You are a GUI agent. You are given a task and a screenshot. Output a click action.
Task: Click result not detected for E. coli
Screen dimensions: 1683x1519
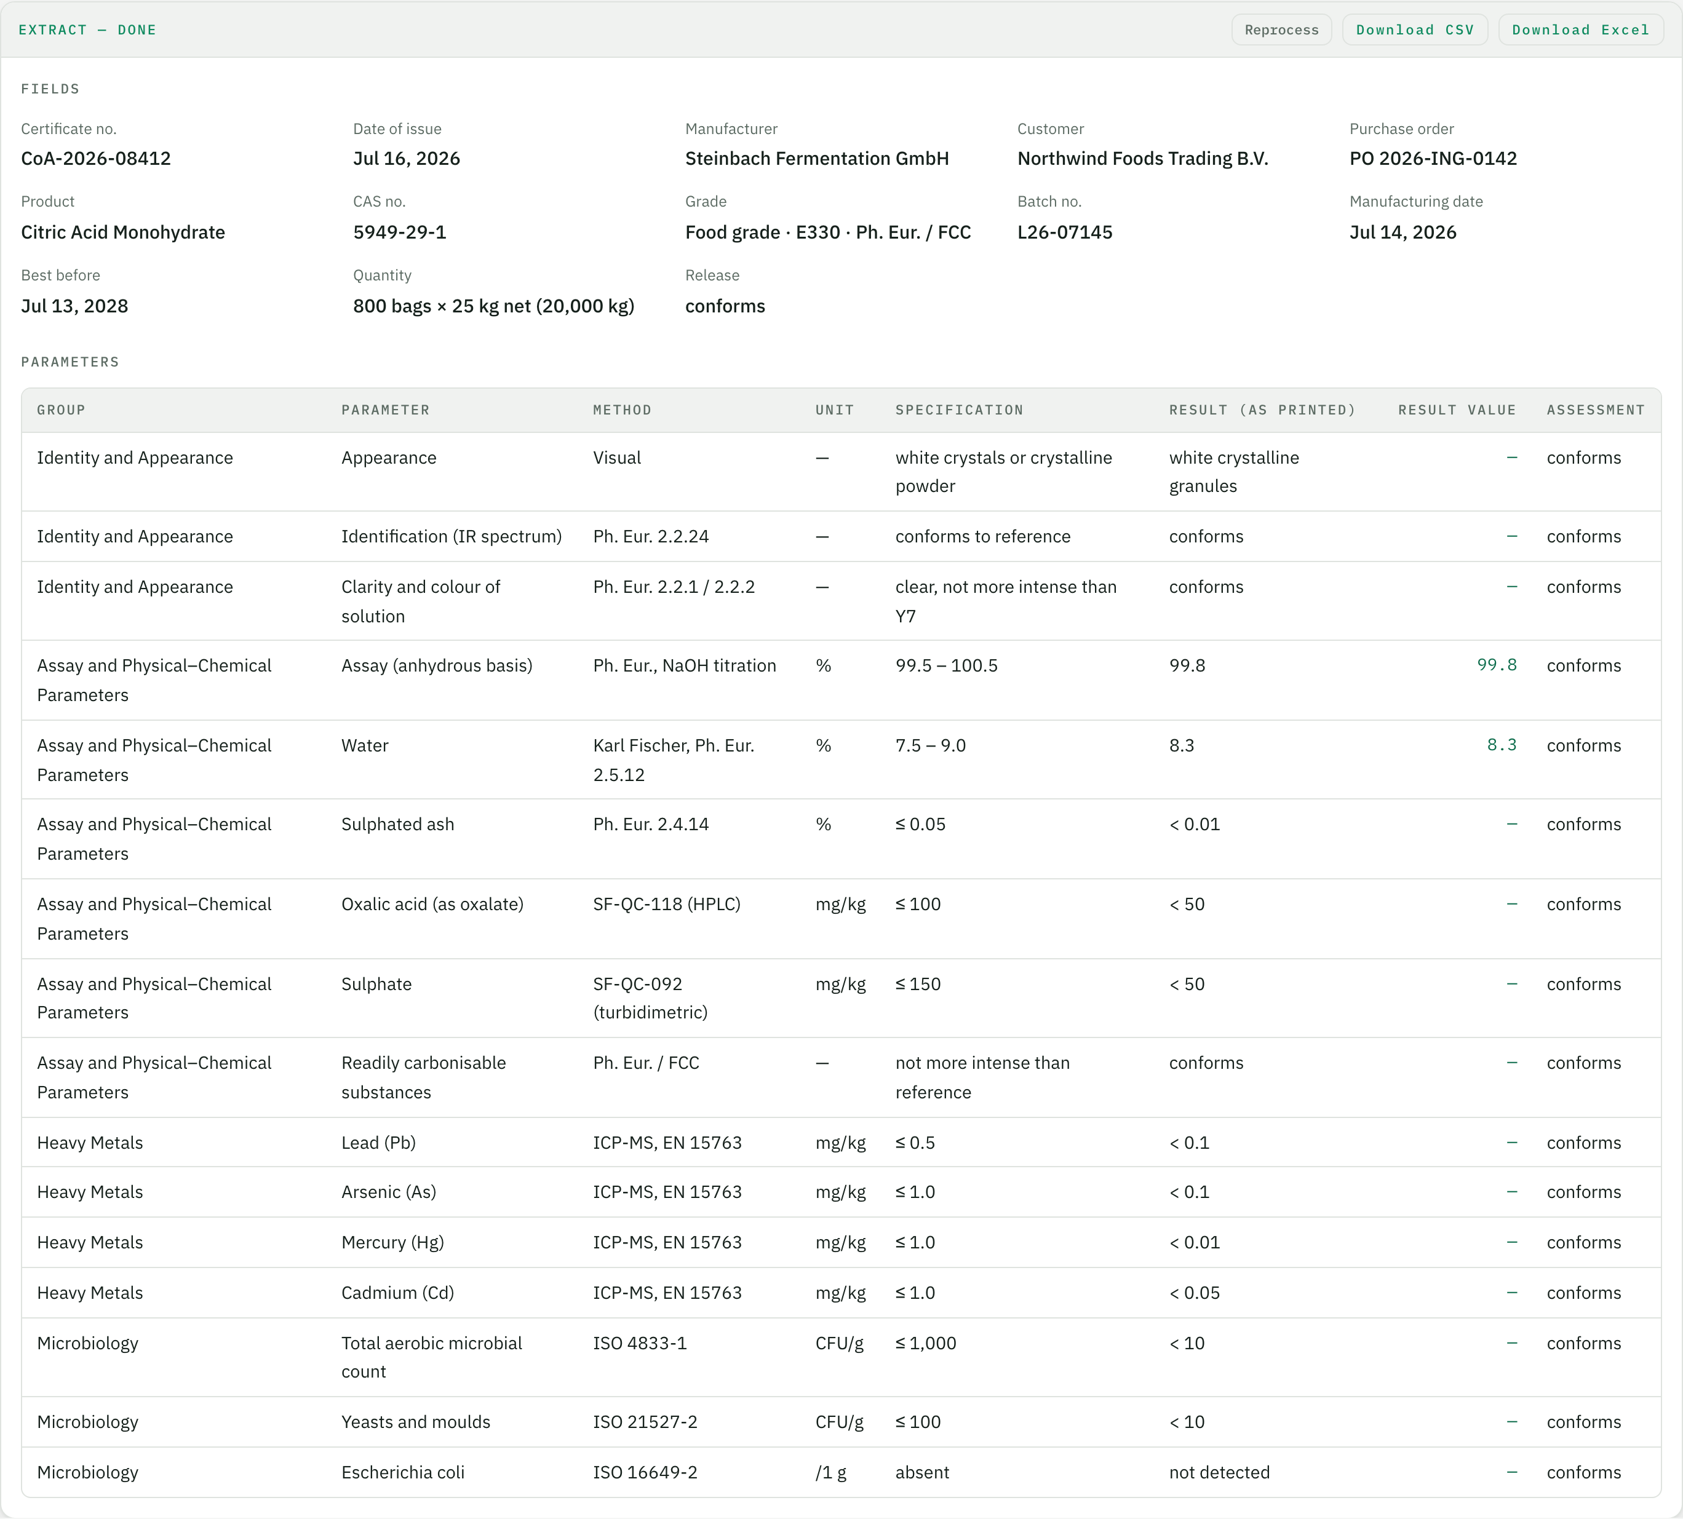coord(1220,1473)
